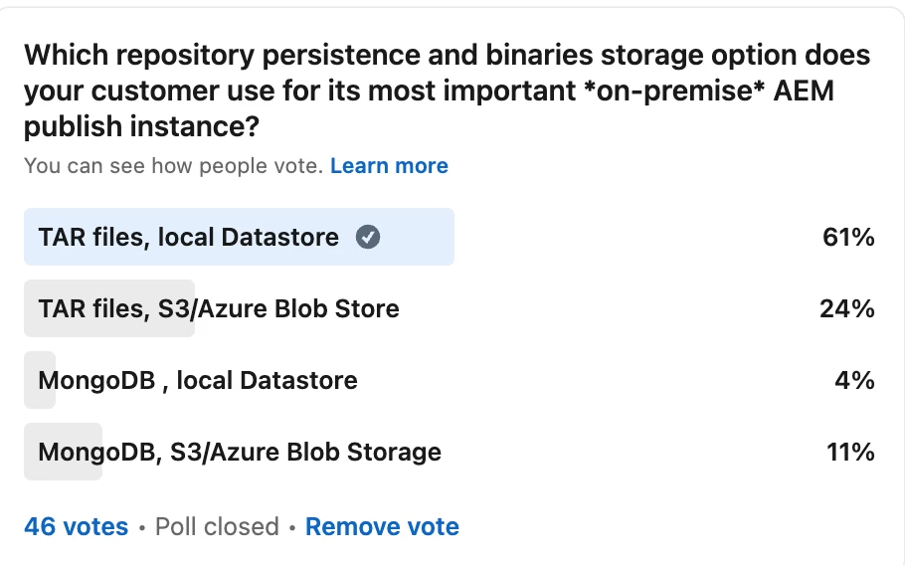Select the TAR files, local Datastore option
The height and width of the screenshot is (565, 905).
[189, 238]
